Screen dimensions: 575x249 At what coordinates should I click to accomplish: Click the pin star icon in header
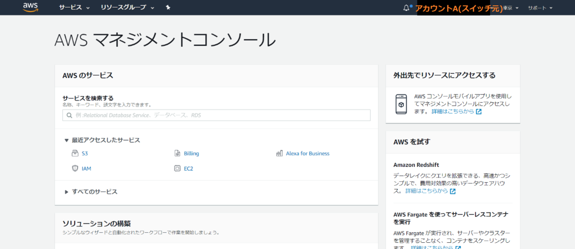168,8
